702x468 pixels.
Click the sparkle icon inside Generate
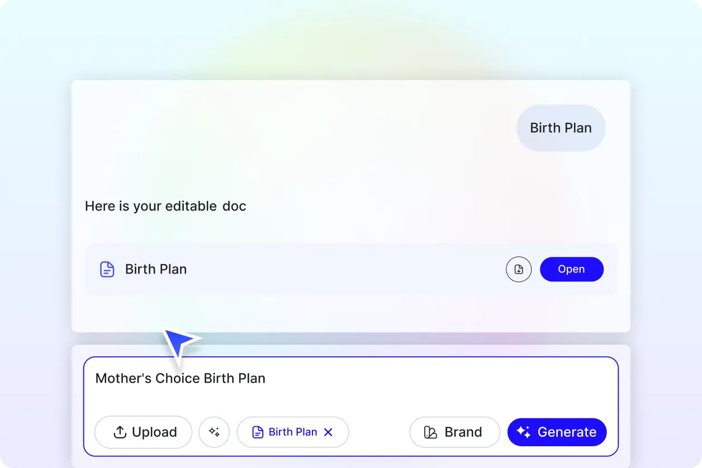[524, 432]
